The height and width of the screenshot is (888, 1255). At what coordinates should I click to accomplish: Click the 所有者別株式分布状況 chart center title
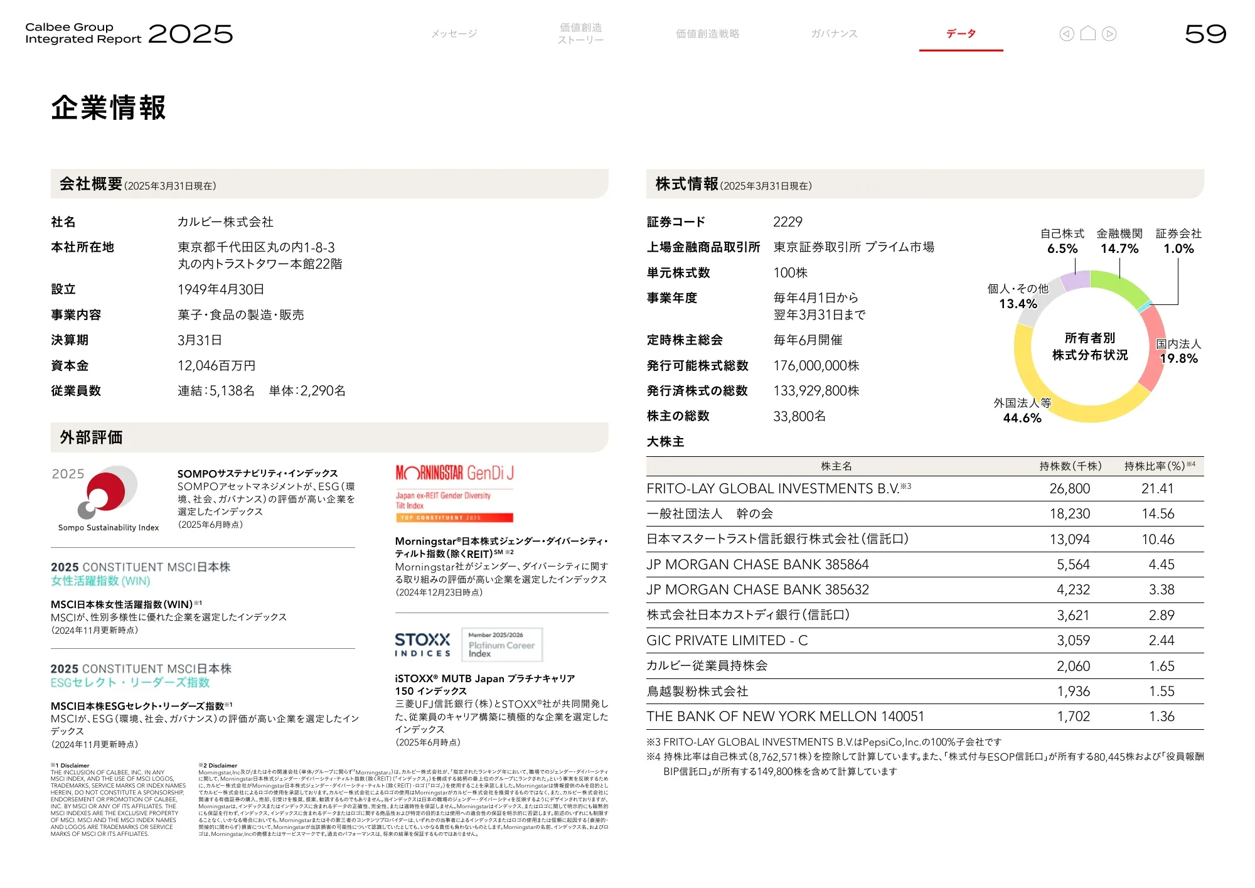click(1090, 346)
